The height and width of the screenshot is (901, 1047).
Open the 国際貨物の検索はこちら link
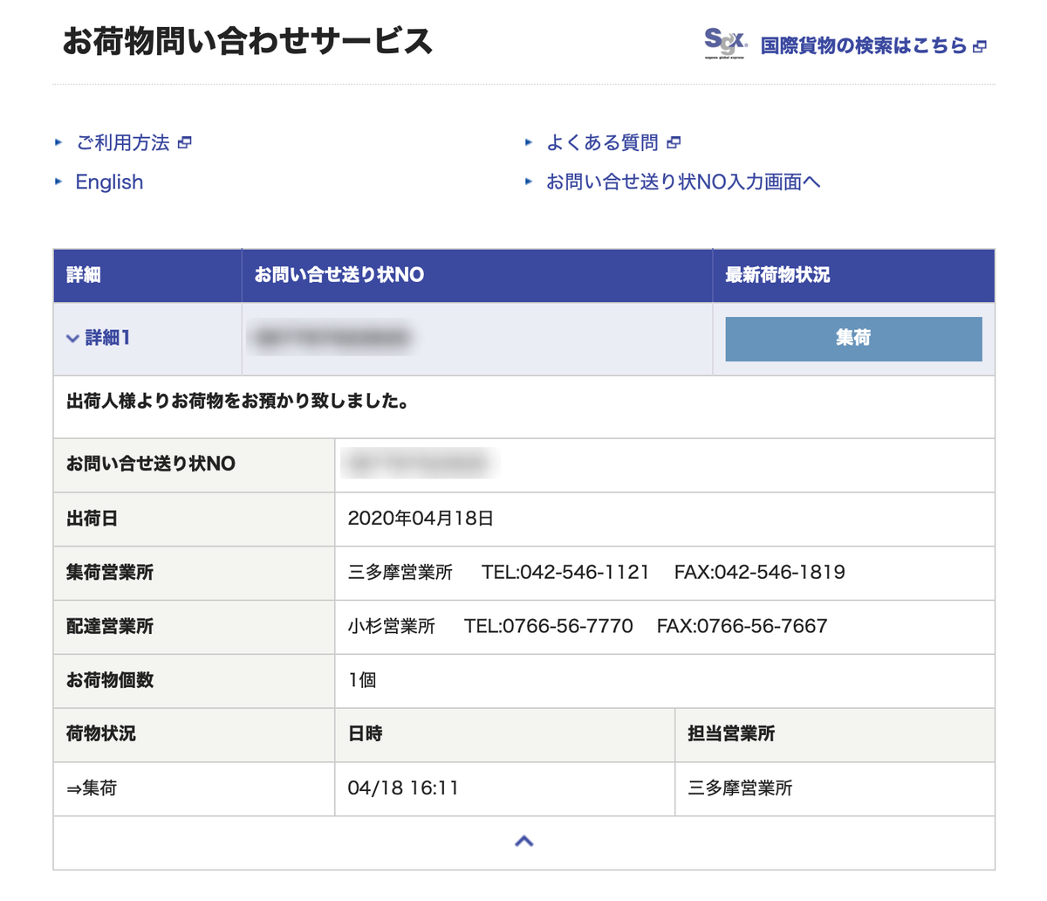coord(864,45)
